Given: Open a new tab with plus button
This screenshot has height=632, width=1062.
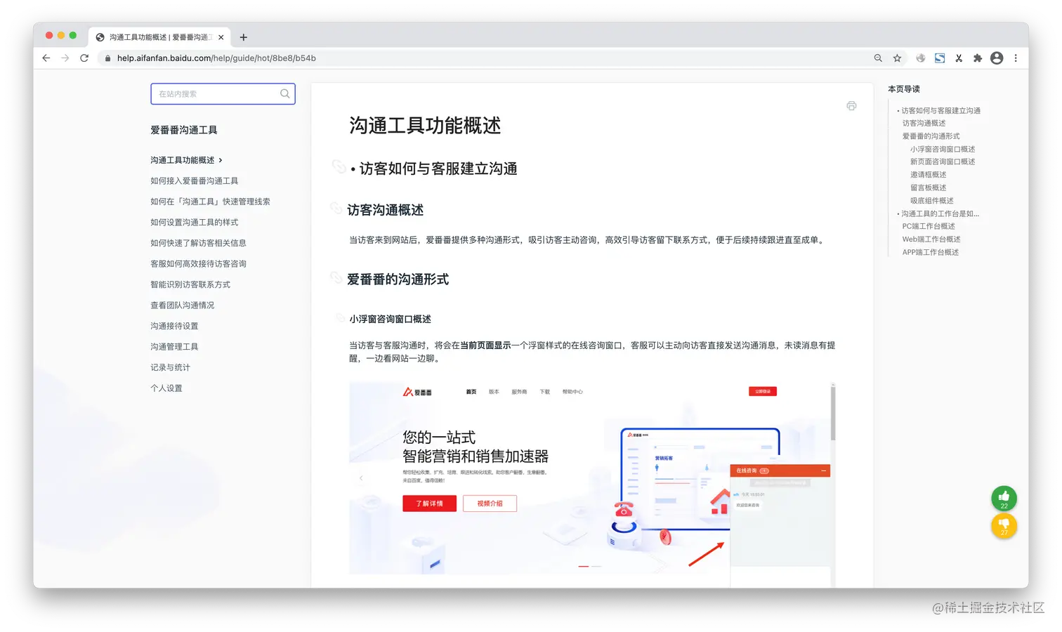Looking at the screenshot, I should tap(244, 37).
